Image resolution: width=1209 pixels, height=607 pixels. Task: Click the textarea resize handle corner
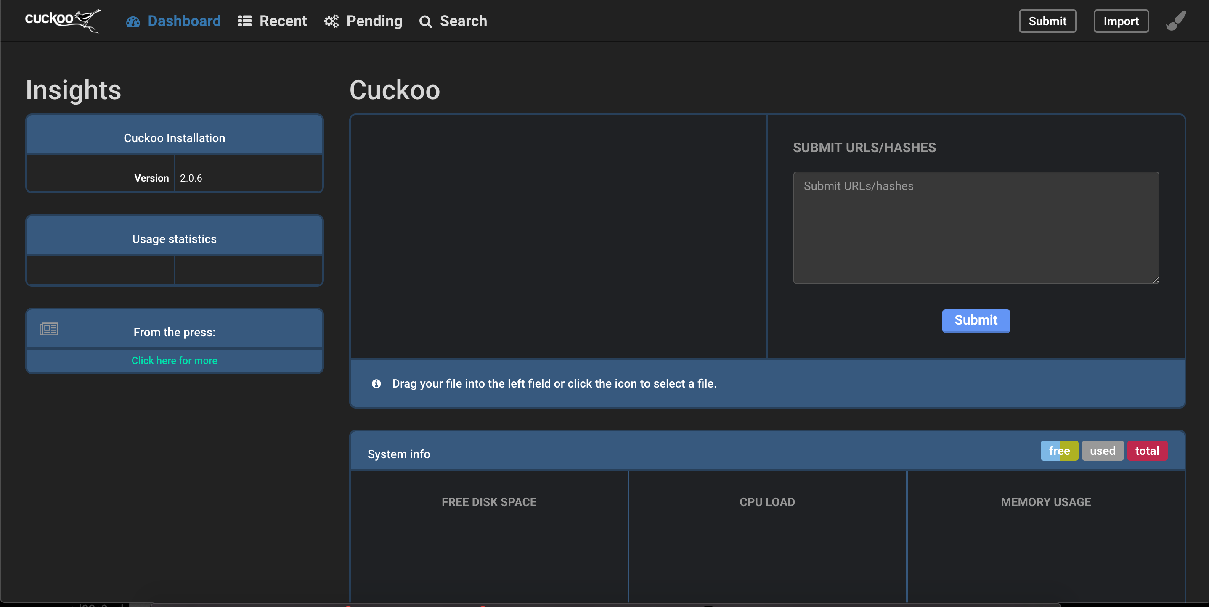1155,280
